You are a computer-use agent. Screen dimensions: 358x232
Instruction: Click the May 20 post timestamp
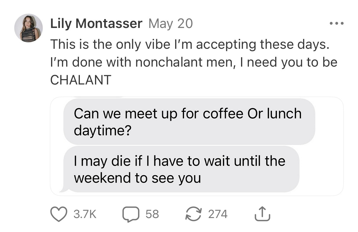coord(170,23)
